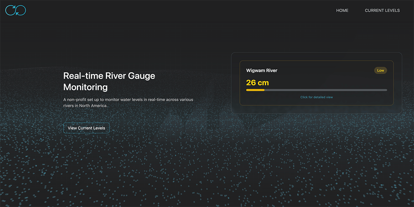
Task: Open the Wigwam River gauge card
Action: click(x=316, y=83)
